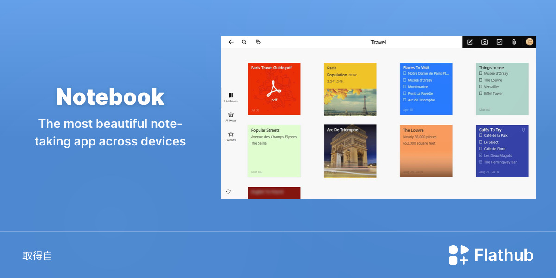Check the Café de la Paix checkbox
The height and width of the screenshot is (278, 556).
480,135
